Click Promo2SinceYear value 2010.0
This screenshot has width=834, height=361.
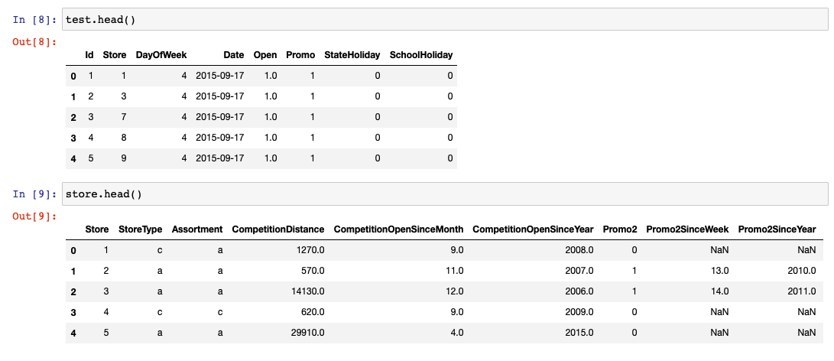pyautogui.click(x=802, y=271)
